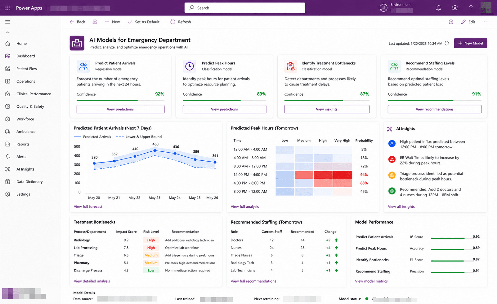
Task: Click Edit in the command bar
Action: pos(468,22)
